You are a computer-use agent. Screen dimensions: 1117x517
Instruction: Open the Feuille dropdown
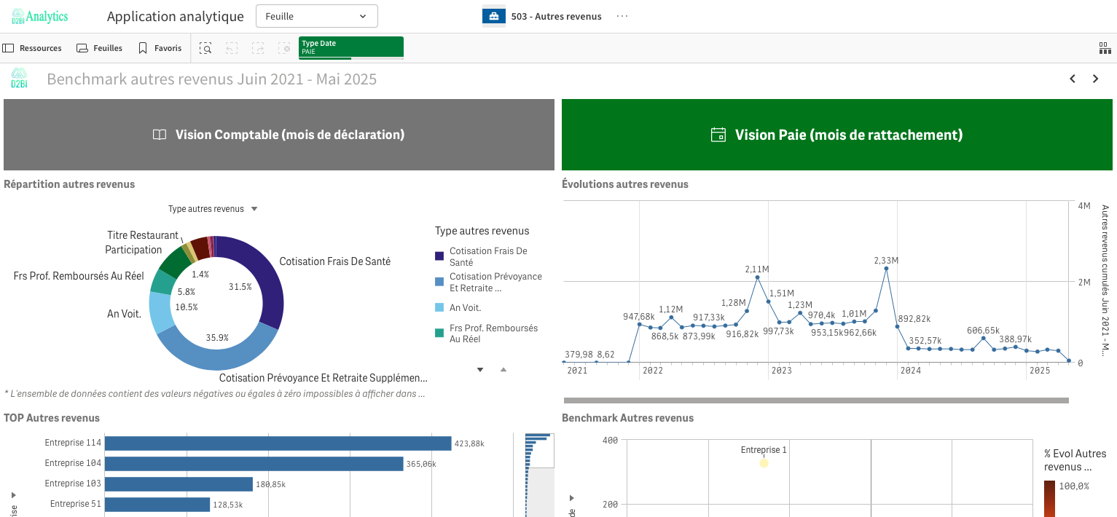pos(316,16)
